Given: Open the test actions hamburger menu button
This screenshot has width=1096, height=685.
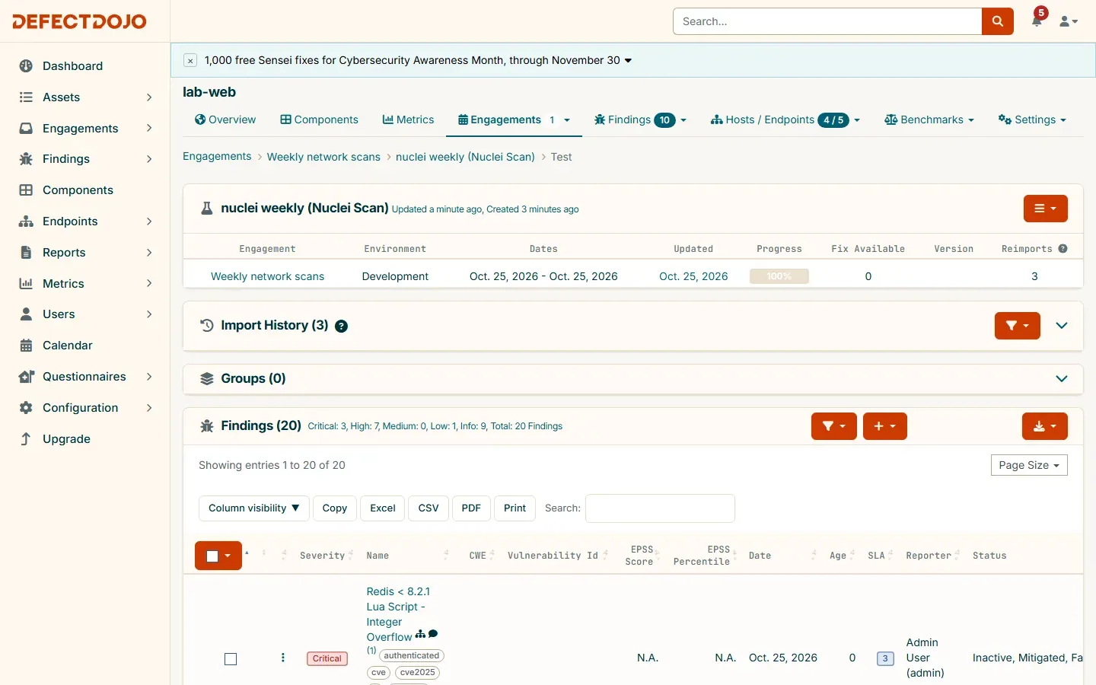Looking at the screenshot, I should click(1045, 209).
